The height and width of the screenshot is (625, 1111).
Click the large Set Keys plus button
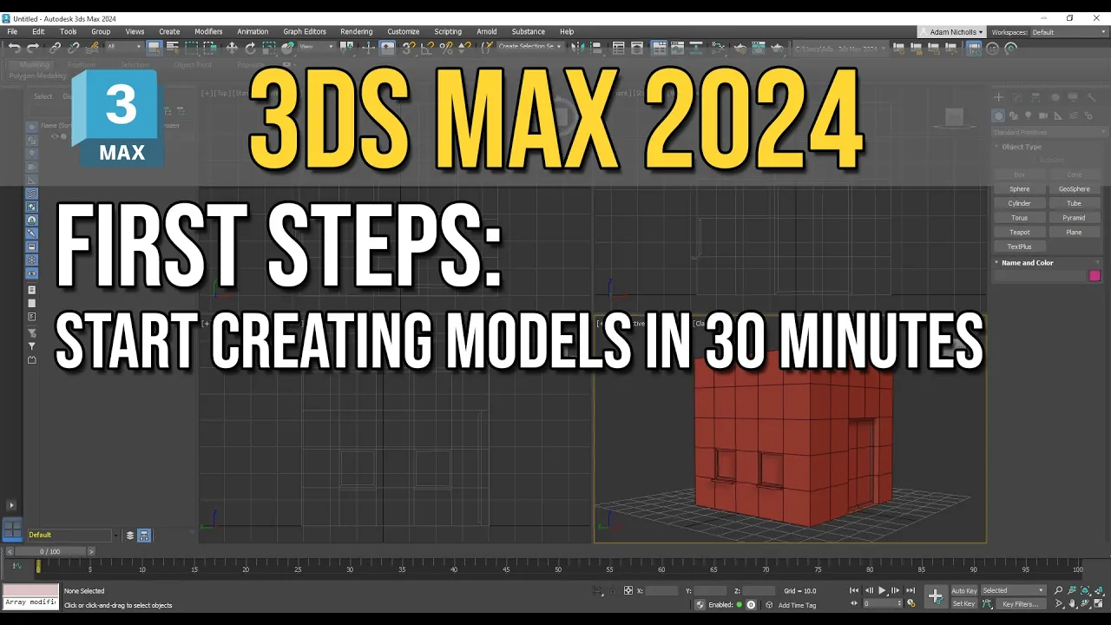coord(935,596)
